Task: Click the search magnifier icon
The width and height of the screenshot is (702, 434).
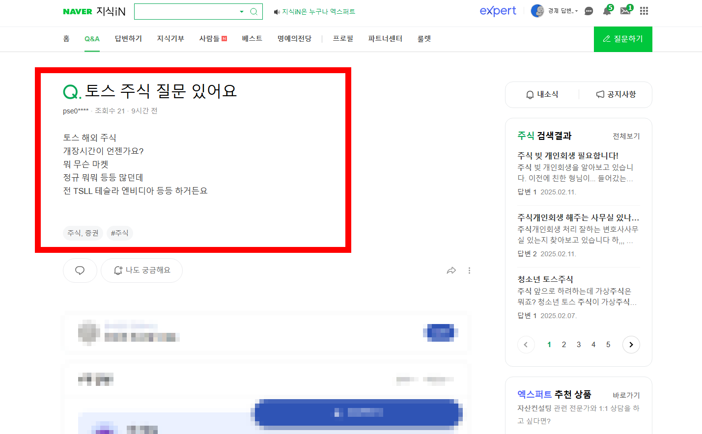Action: click(x=254, y=11)
